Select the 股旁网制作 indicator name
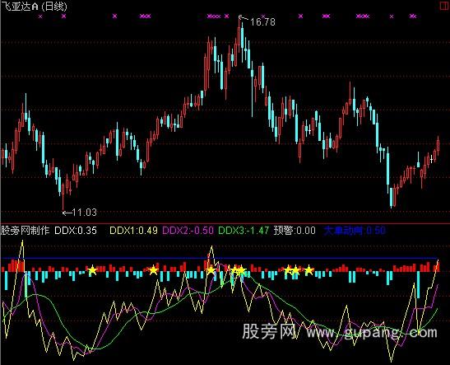Screen dimensions: 450x365 pos(26,231)
